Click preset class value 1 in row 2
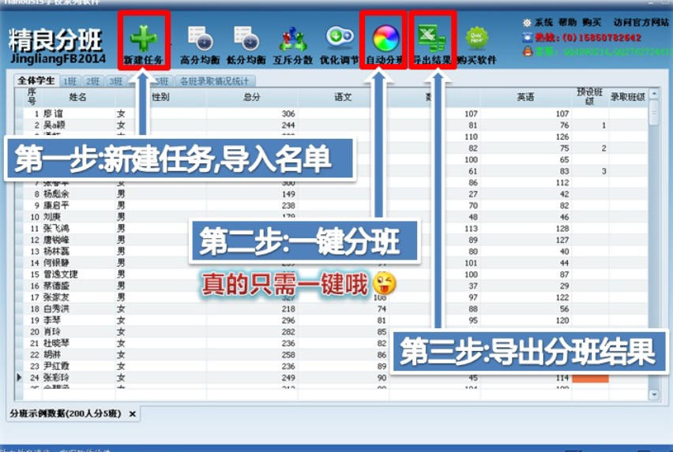Screen dimensions: 673x452 603,125
